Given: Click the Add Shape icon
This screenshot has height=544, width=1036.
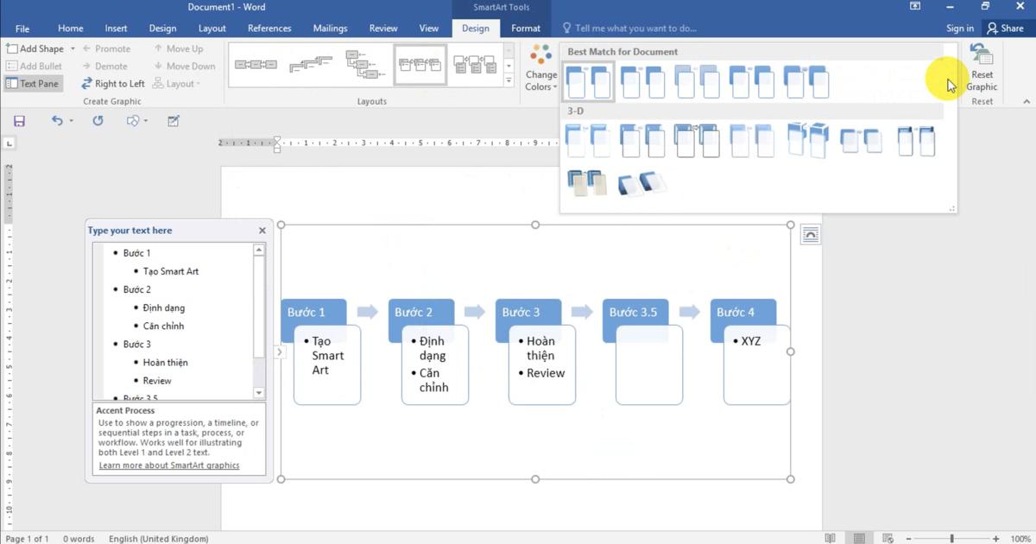Looking at the screenshot, I should click(x=12, y=49).
